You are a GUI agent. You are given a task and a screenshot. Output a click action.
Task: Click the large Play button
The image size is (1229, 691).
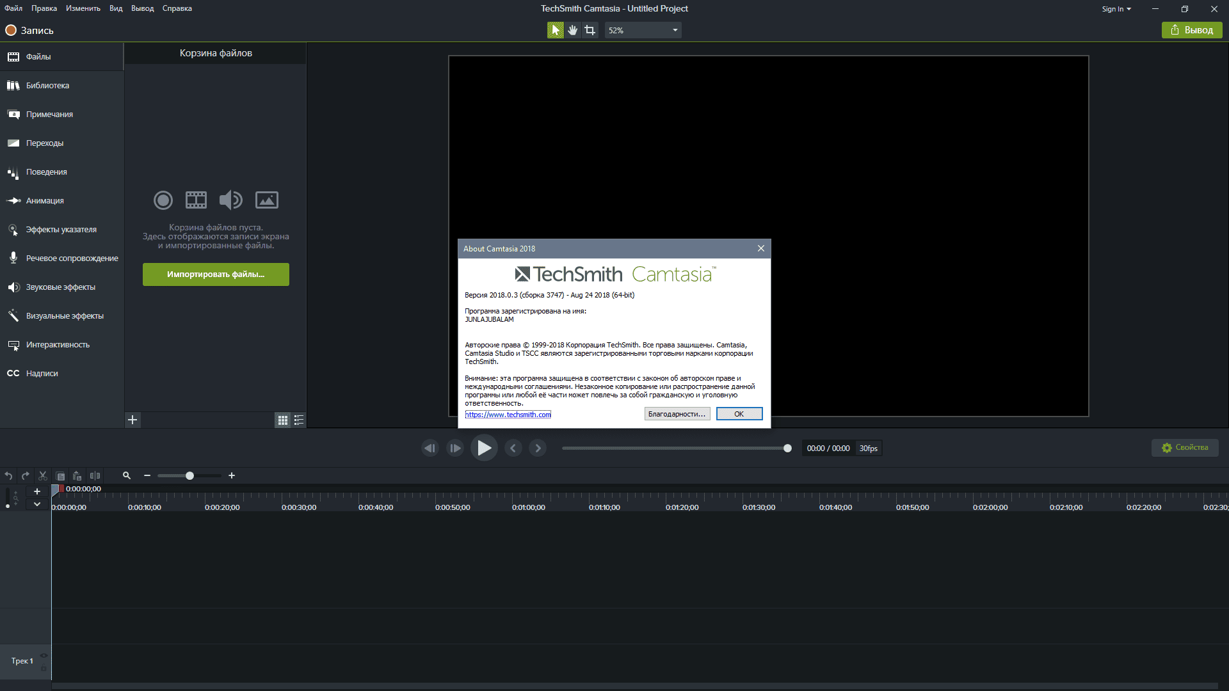pyautogui.click(x=484, y=448)
